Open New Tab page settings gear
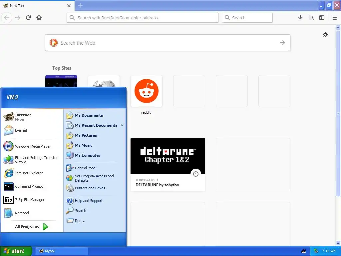Viewport: 341px width, 256px height. [325, 35]
